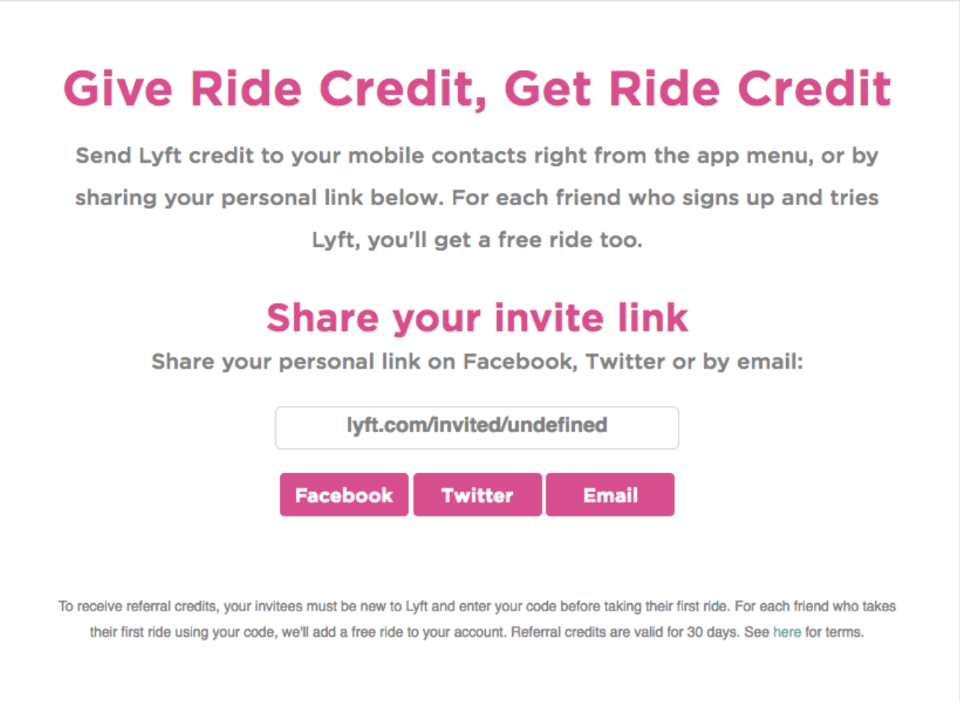Click 'For each friend who signs up and tries'
Screen dimensions: 960x701
[x=665, y=198]
